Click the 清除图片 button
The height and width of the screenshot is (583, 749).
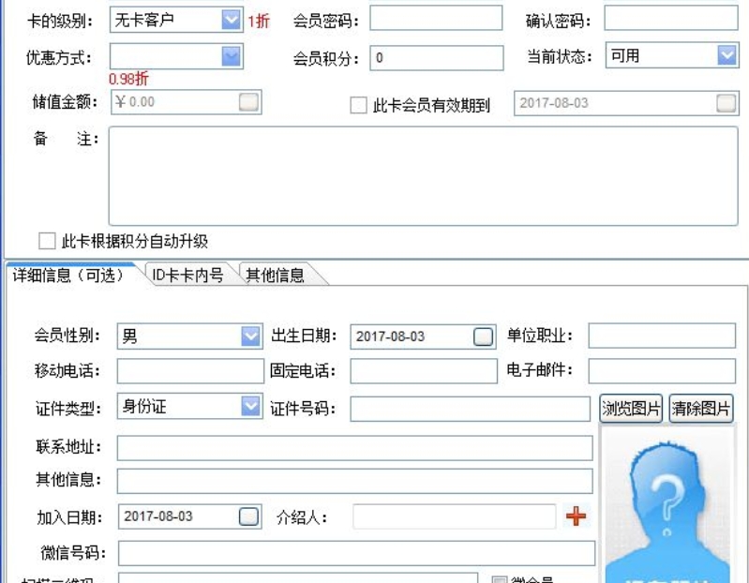701,409
